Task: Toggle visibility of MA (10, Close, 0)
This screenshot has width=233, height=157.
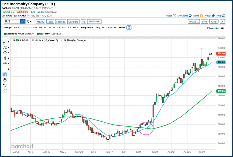Action: (x=37, y=40)
